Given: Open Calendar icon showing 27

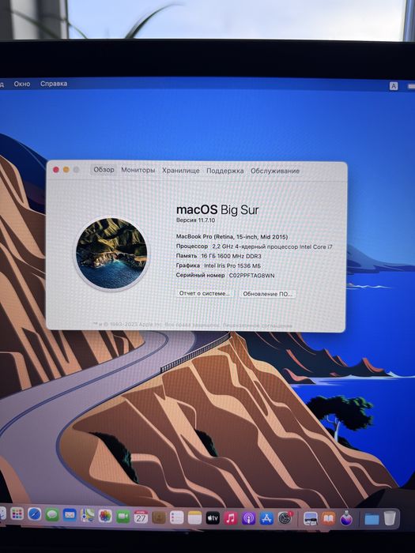Looking at the screenshot, I should [x=141, y=517].
